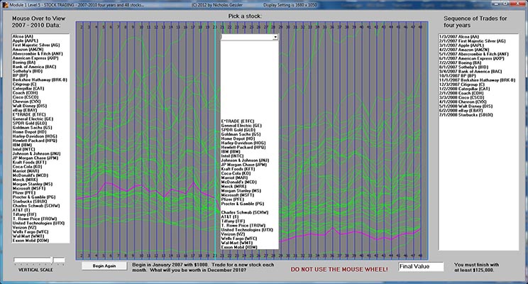Screen dimensions: 528x284
Task: Select Alcoa (AA) in left stock list
Action: click(23, 36)
